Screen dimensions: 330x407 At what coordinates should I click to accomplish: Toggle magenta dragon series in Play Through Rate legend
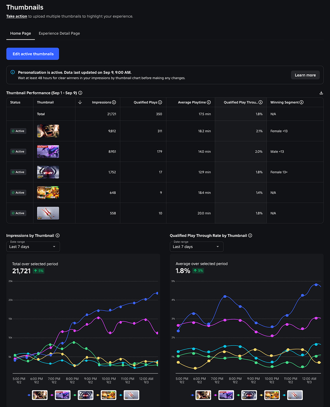(224, 395)
